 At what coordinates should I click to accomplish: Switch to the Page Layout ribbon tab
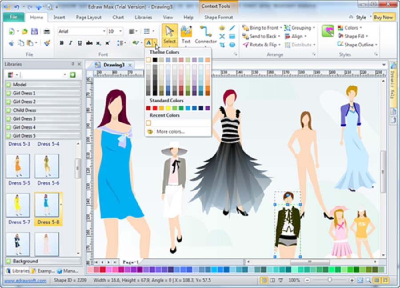click(88, 17)
